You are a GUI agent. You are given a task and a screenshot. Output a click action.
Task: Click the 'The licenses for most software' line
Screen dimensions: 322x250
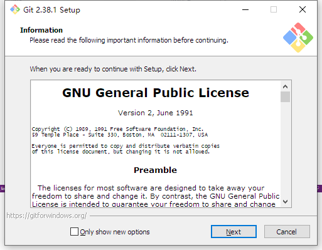(x=151, y=188)
